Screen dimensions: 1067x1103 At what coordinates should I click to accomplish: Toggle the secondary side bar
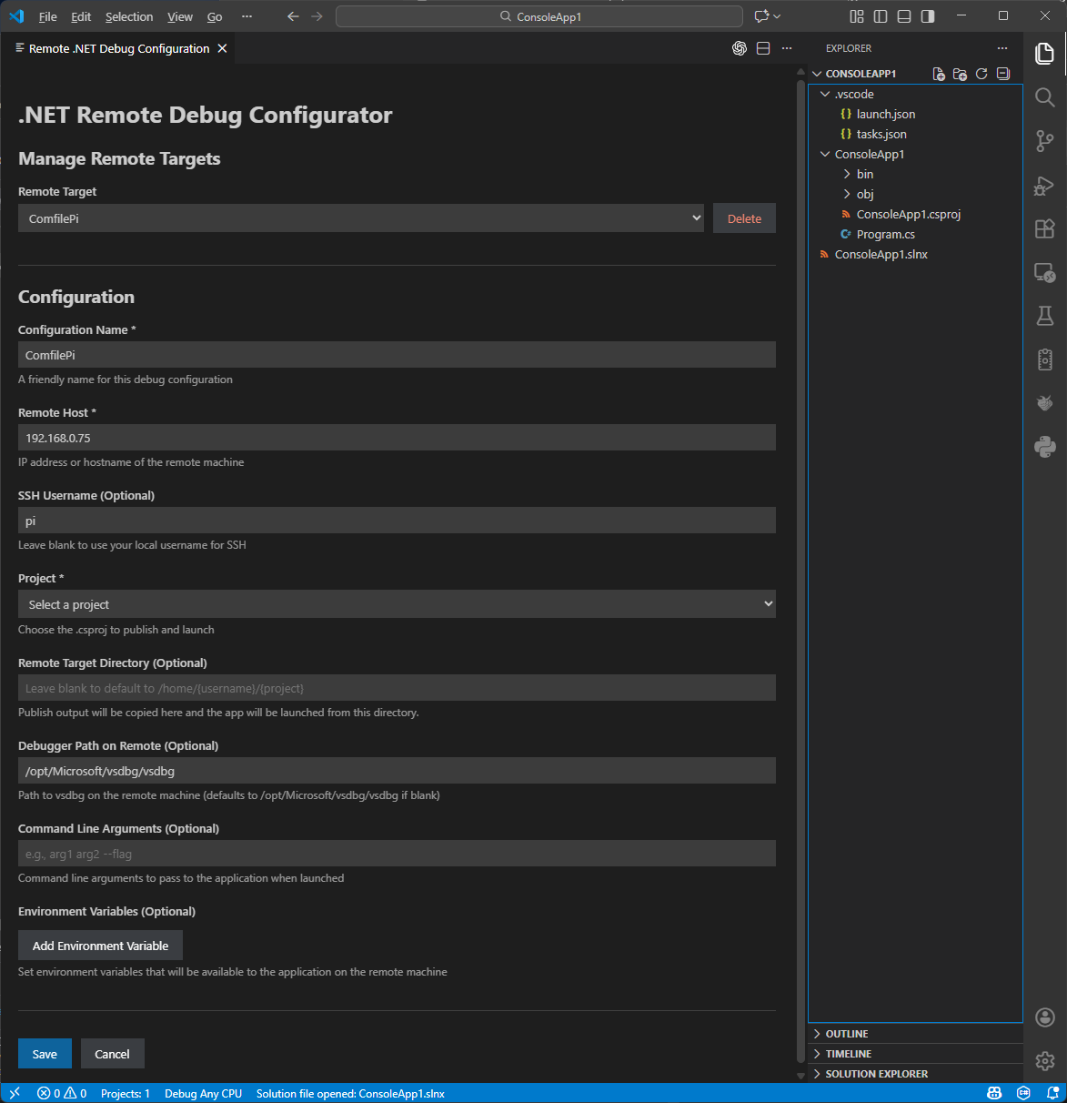pos(928,16)
